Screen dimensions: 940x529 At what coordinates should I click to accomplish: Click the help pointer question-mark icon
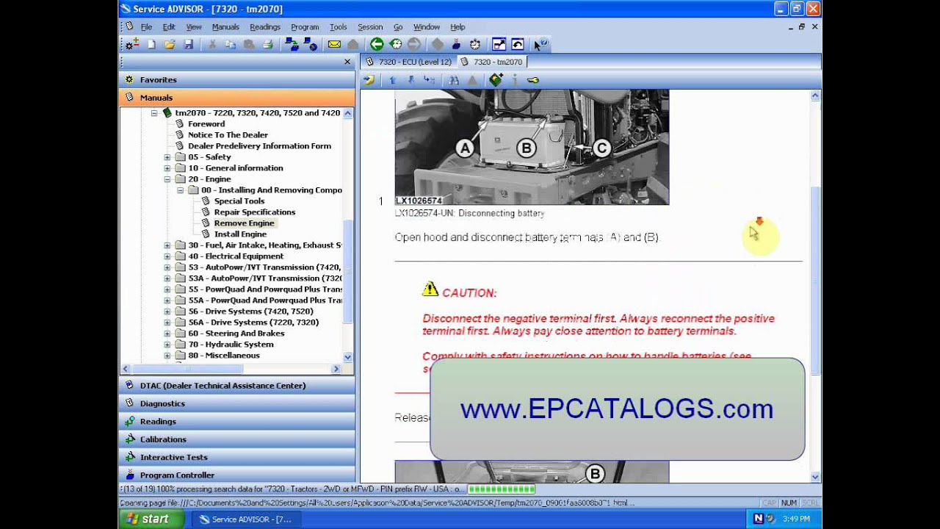point(541,45)
